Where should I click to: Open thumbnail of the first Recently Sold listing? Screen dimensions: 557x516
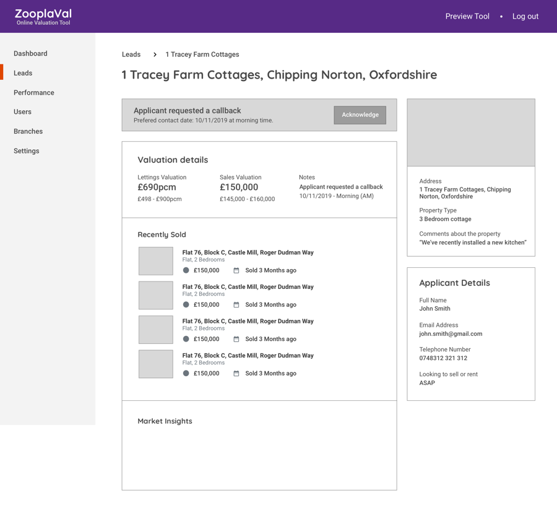pyautogui.click(x=156, y=261)
